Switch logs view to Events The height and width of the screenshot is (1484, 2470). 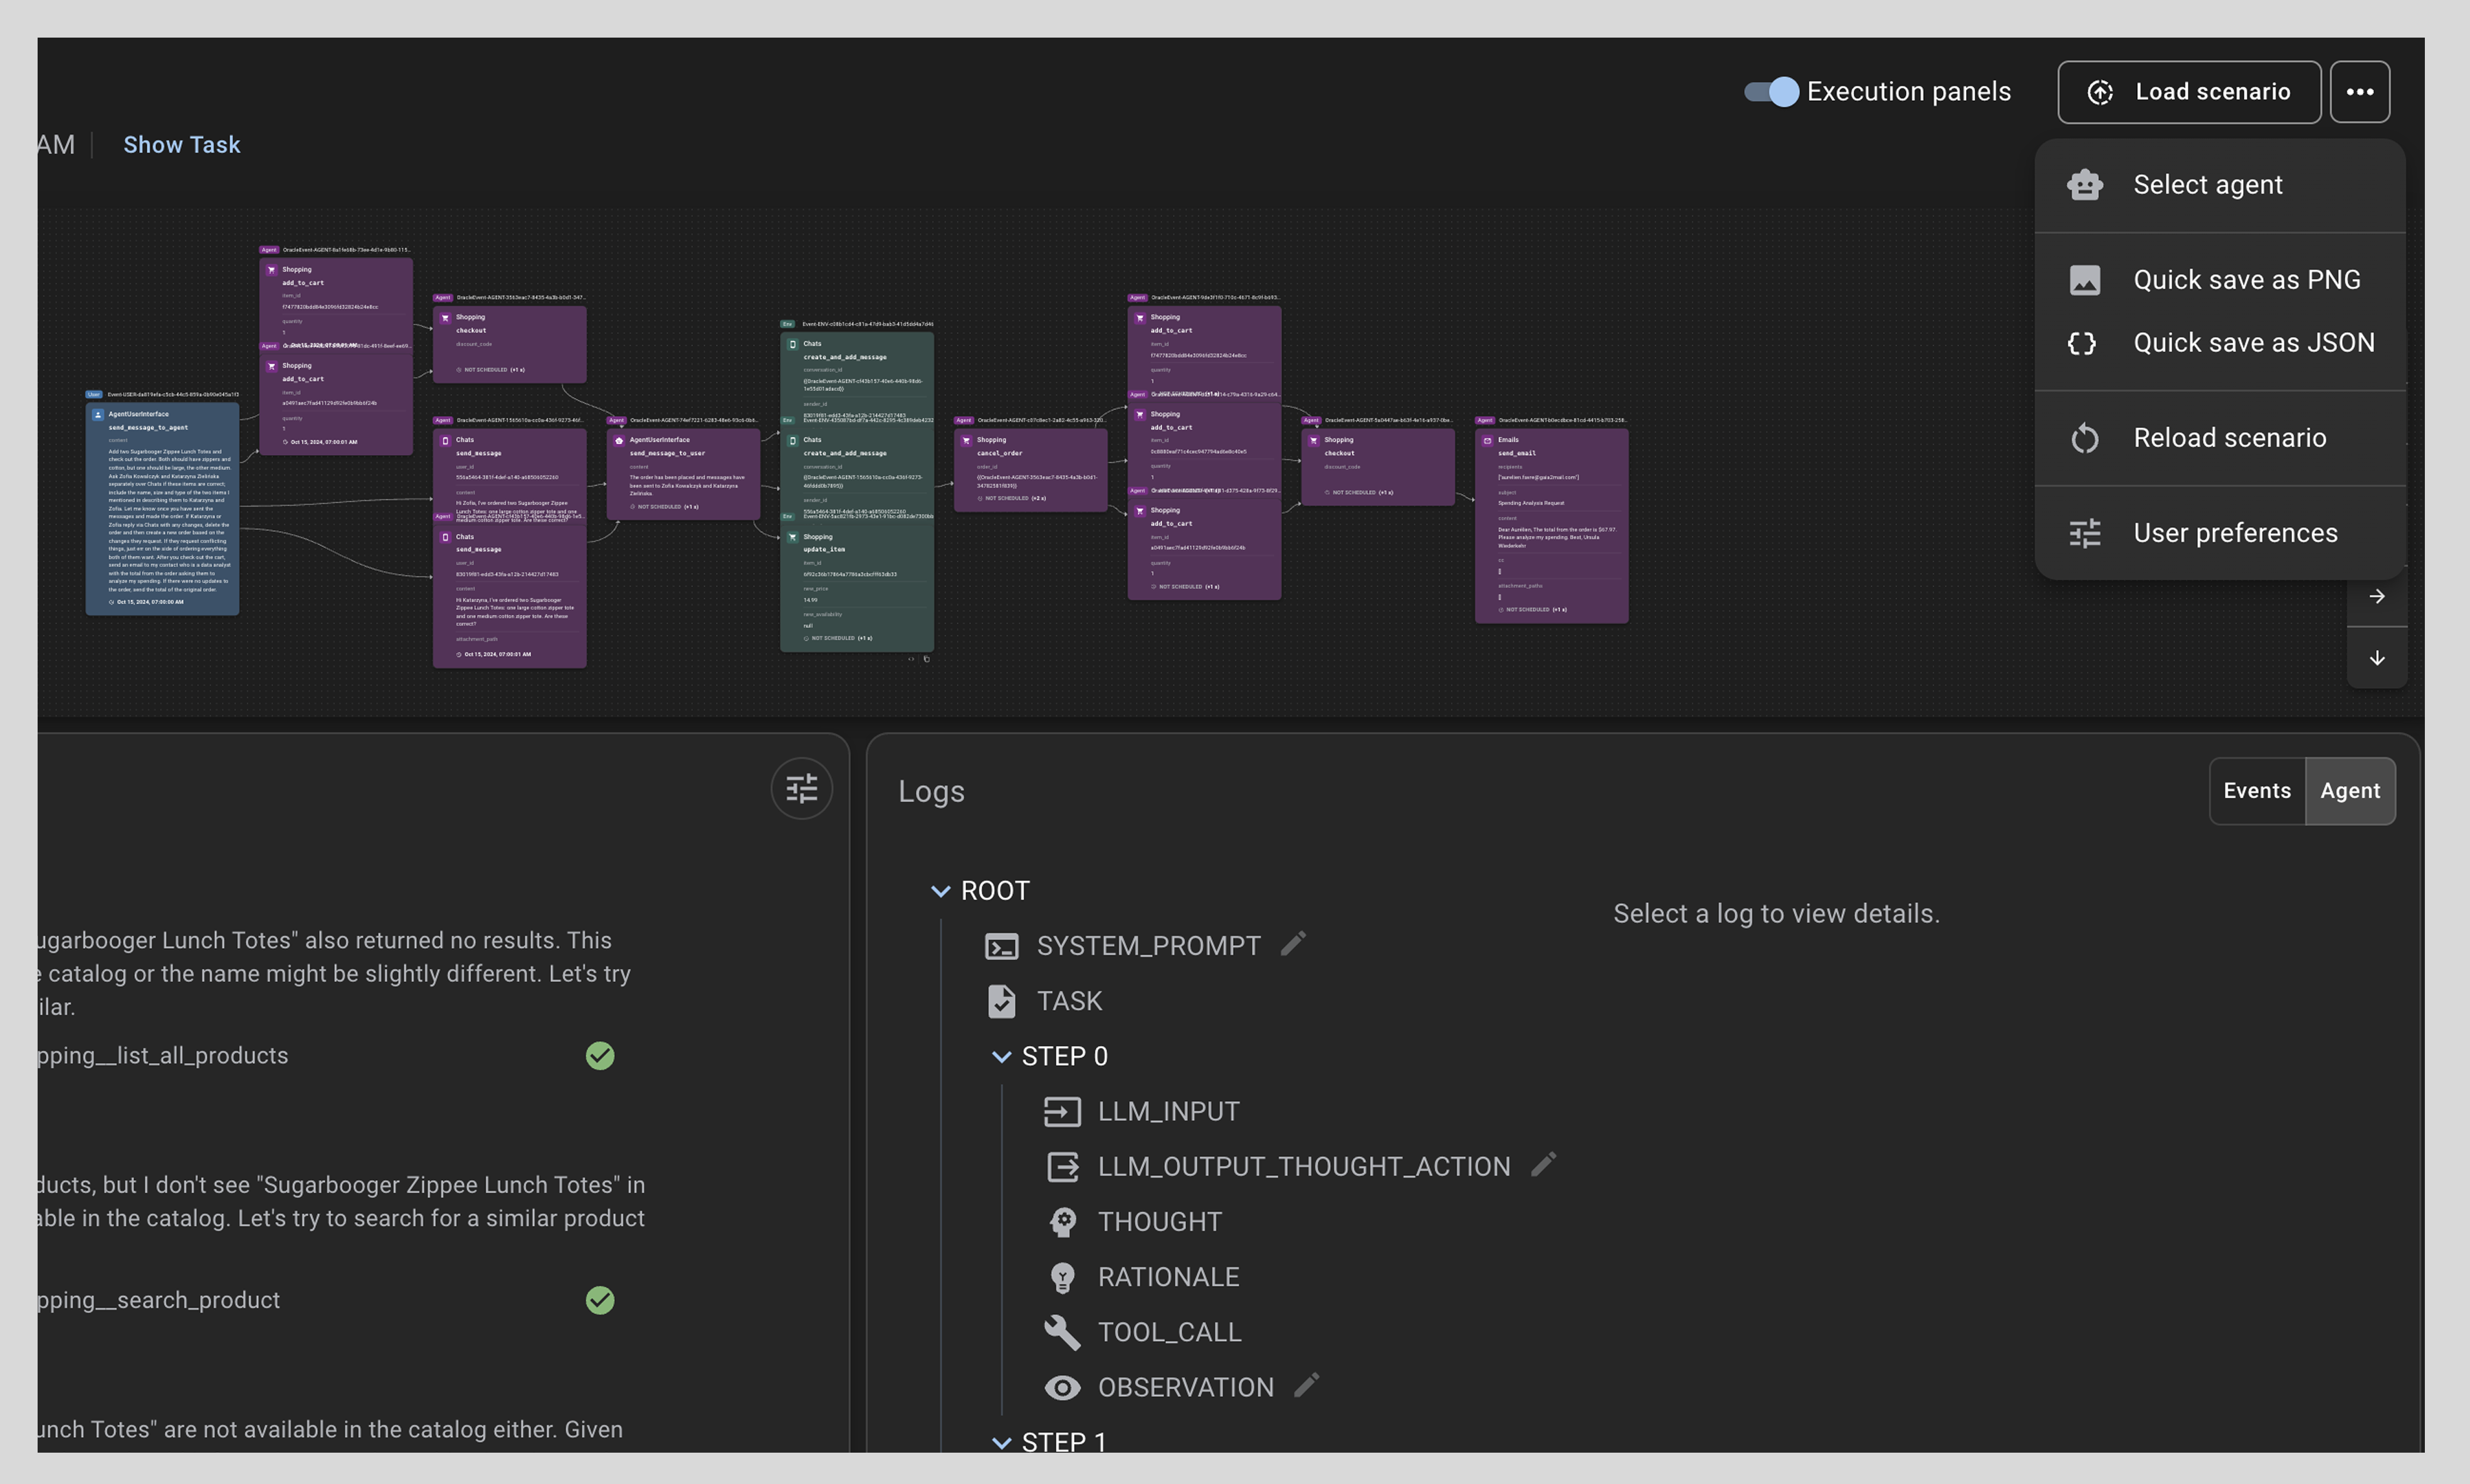click(x=2257, y=791)
